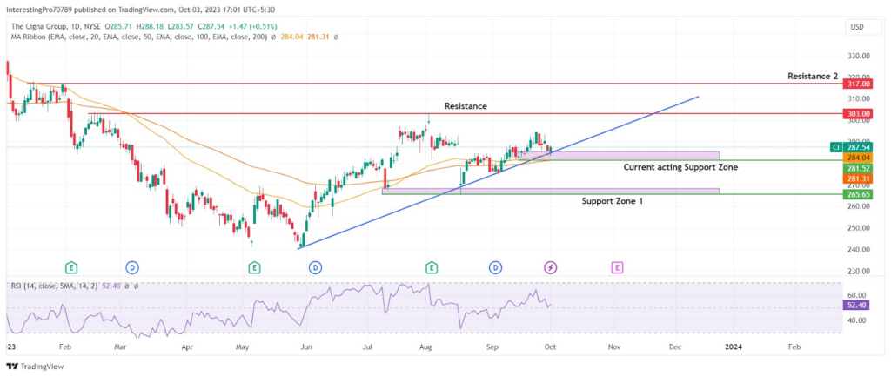Click the TradingView logo at bottom left
Screen dimensions: 891x377
pos(35,367)
